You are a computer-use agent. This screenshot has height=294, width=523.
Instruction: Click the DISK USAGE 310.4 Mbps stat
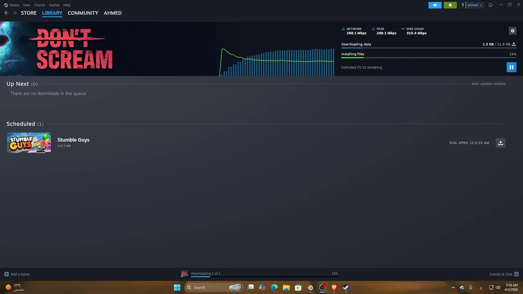point(414,31)
